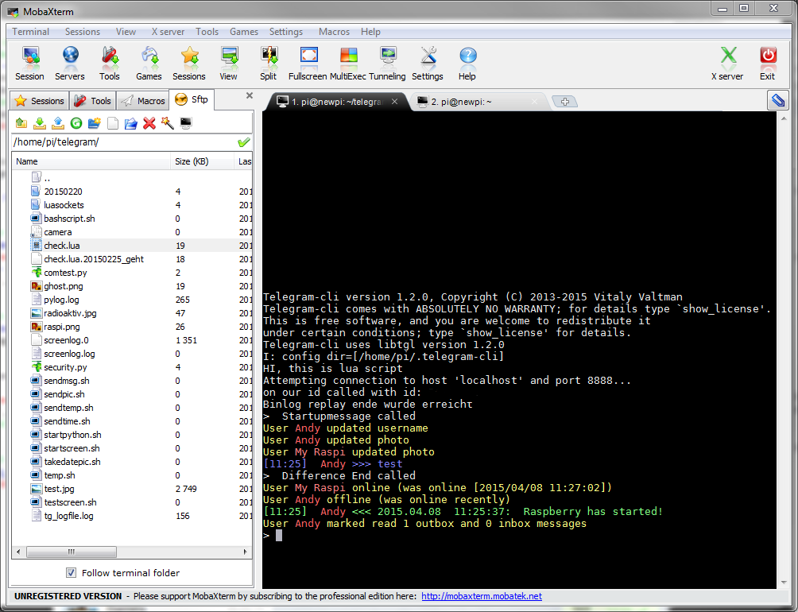
Task: Open the Terminal menu
Action: (30, 32)
